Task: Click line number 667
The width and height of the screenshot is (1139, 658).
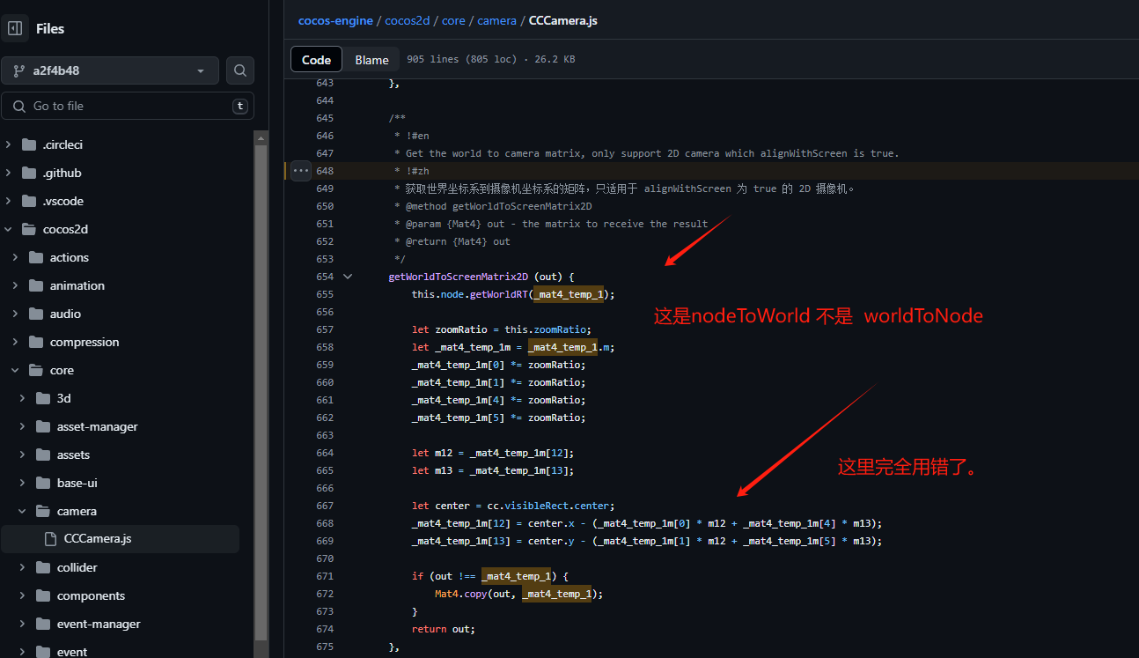Action: click(325, 506)
